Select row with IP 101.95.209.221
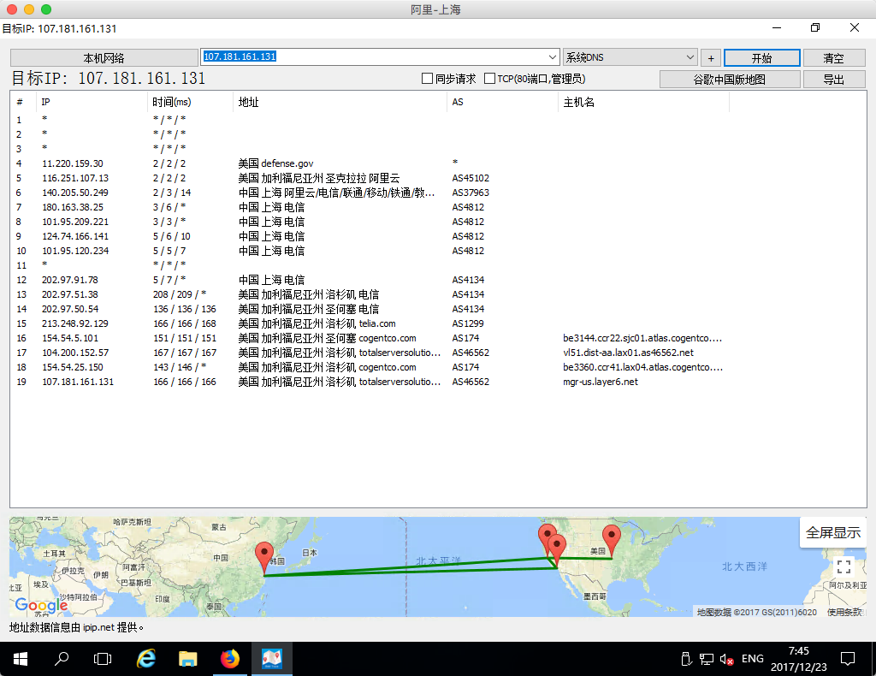The image size is (876, 676). [438, 222]
